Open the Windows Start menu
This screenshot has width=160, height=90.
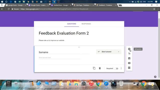coord(2,2)
